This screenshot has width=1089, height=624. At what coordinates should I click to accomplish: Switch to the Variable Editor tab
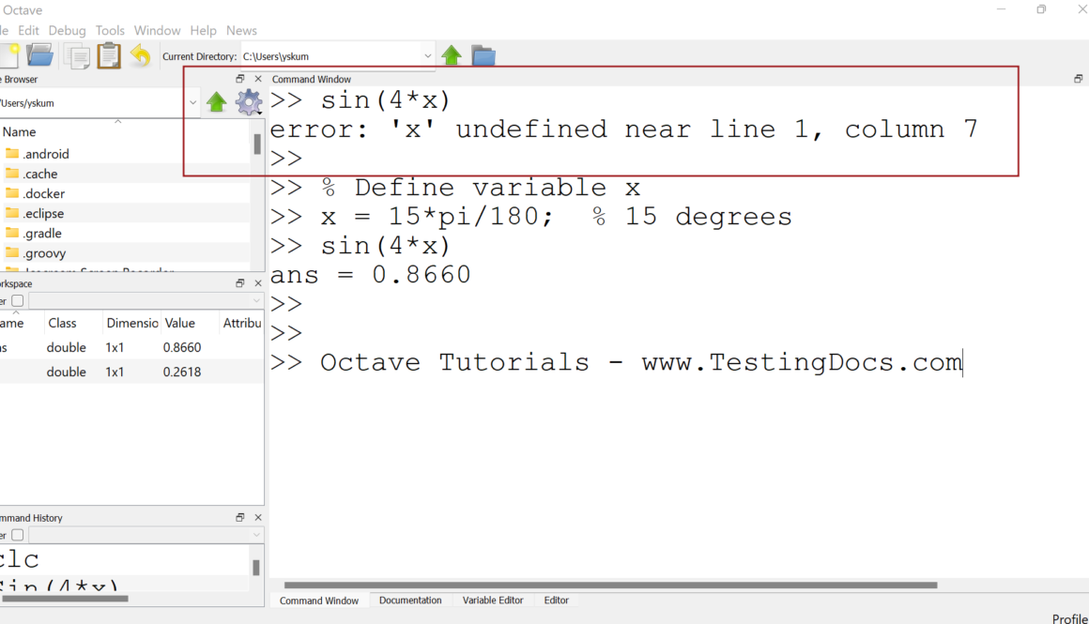tap(493, 601)
